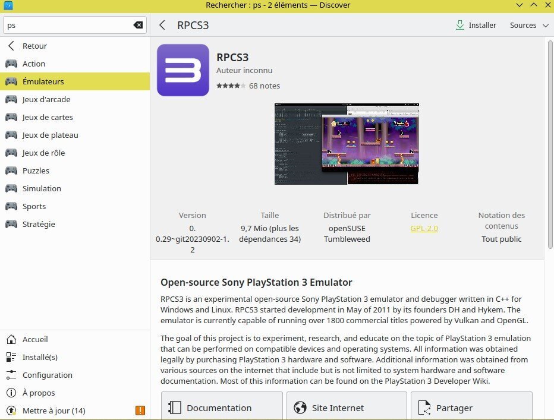This screenshot has width=554, height=420.
Task: Click the star rating with 68 notes
Action: (248, 86)
